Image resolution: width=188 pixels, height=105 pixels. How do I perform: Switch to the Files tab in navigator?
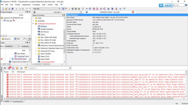point(17,39)
